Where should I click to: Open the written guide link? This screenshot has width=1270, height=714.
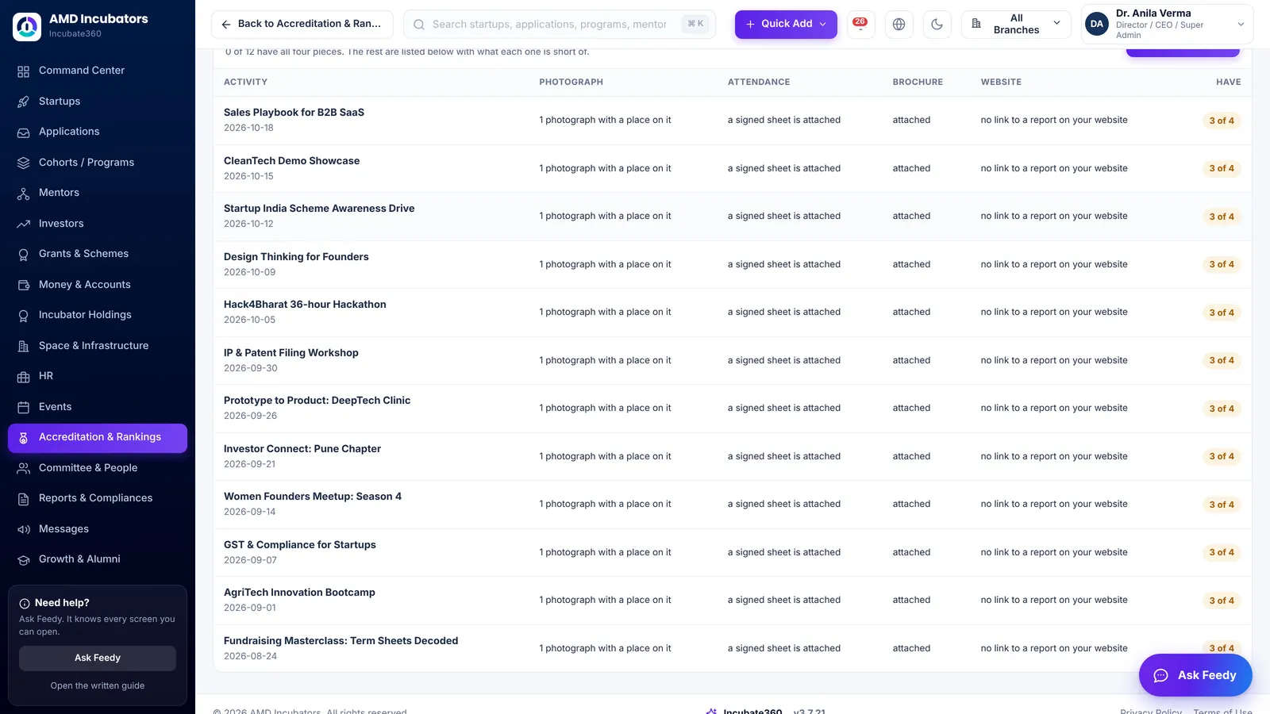coord(98,685)
